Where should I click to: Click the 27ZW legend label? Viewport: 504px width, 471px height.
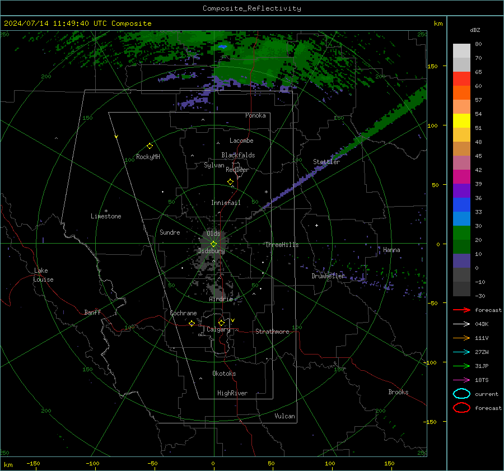tap(482, 352)
